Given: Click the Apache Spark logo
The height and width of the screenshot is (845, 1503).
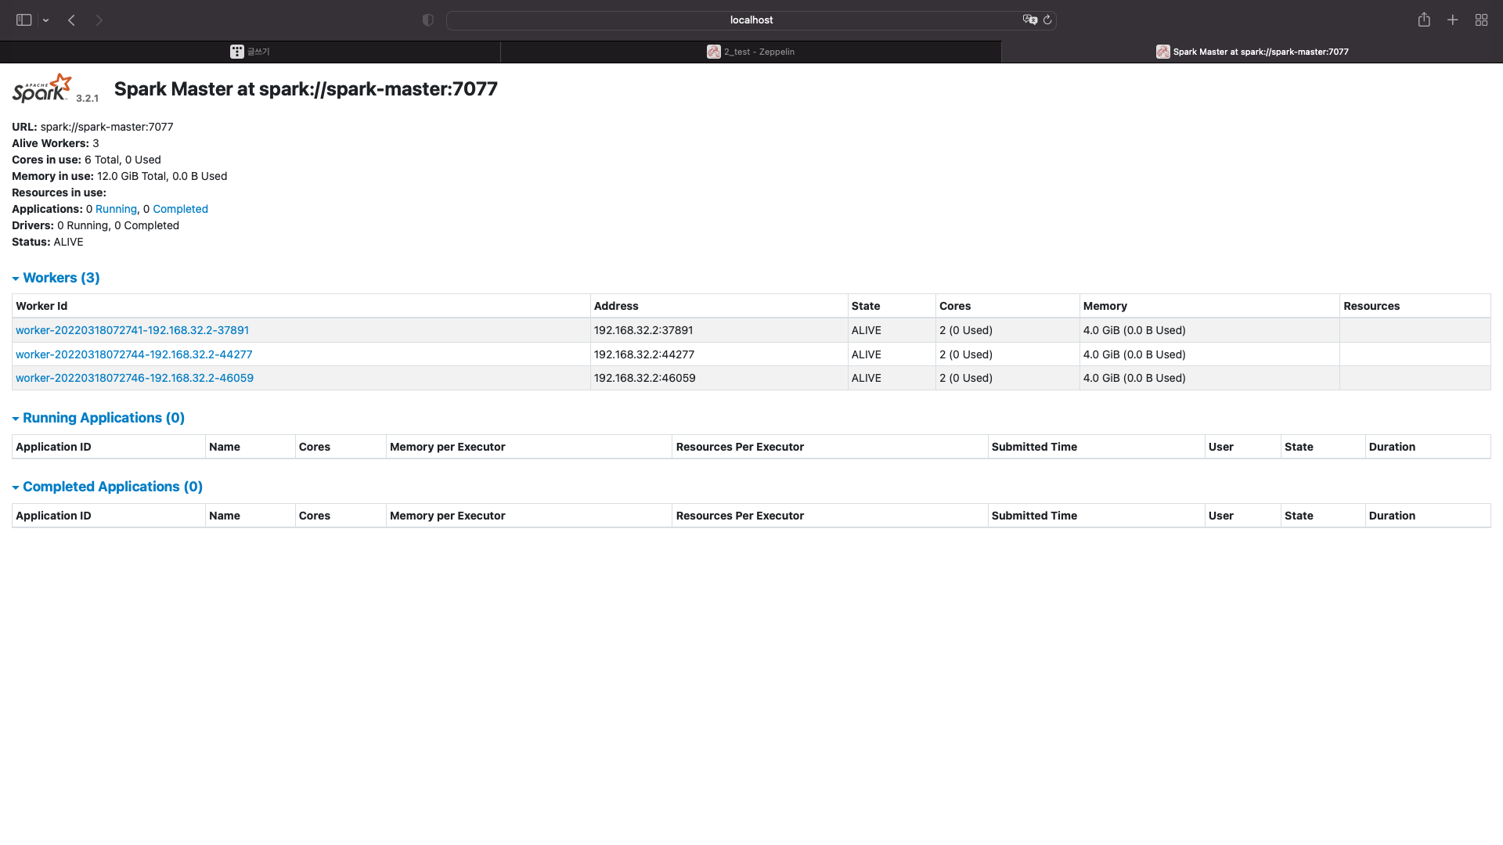Looking at the screenshot, I should coord(42,88).
